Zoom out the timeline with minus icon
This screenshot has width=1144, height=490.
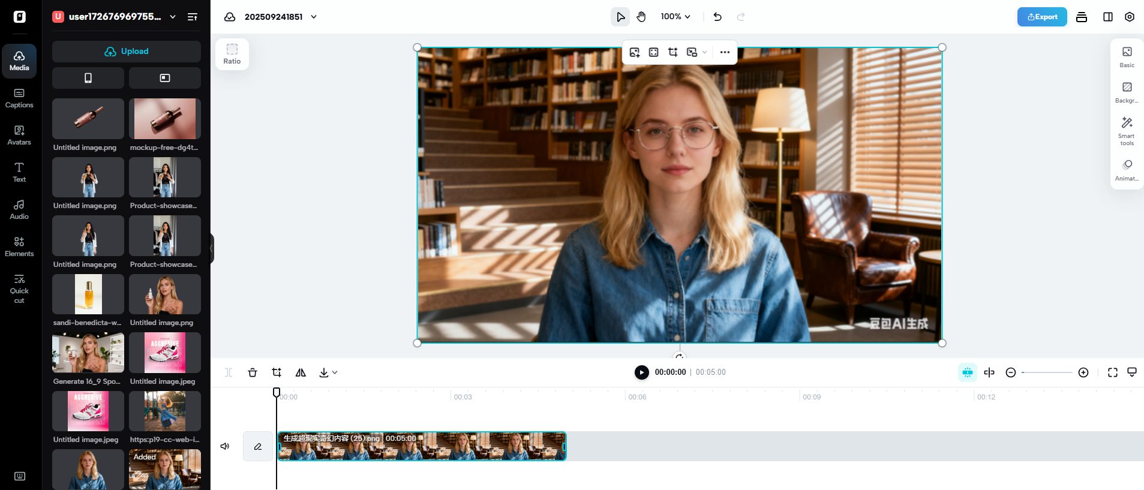(x=1011, y=372)
